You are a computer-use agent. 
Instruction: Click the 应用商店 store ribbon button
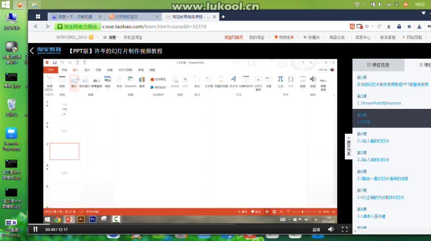(x=158, y=79)
